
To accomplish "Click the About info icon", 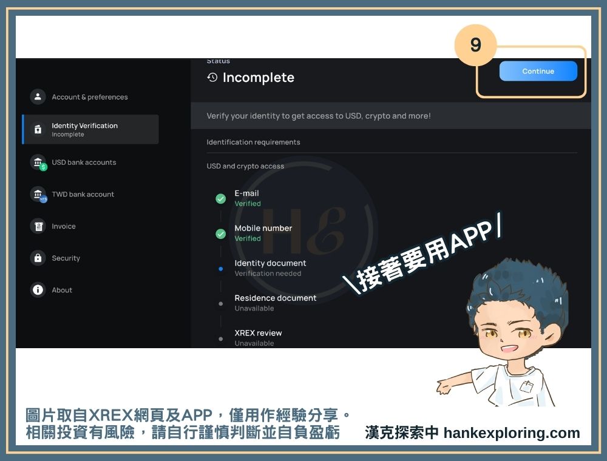I will tap(38, 290).
